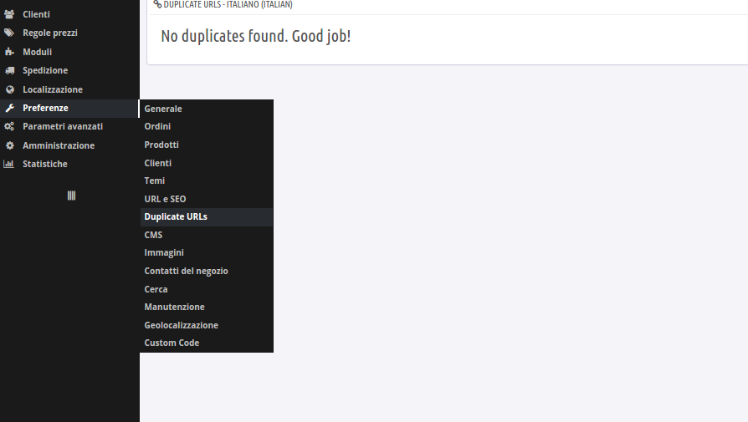748x422 pixels.
Task: Select Ordini from the submenu
Action: click(x=157, y=126)
